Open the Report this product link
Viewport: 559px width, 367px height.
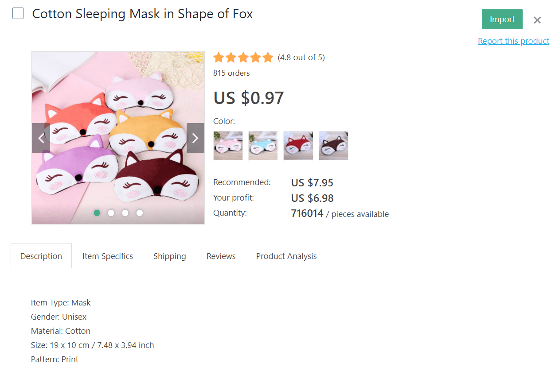coord(513,41)
